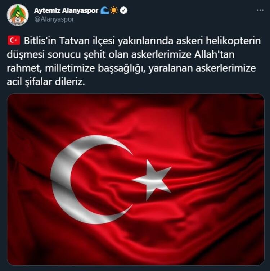Open the Alanyaspor profile avatar
The width and height of the screenshot is (270, 271).
tap(18, 15)
